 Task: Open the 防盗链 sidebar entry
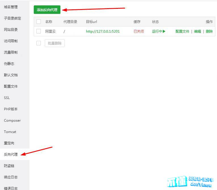9,166
